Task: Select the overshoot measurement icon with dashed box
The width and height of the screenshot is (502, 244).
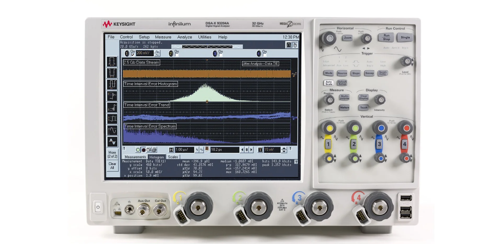Action: [112, 96]
